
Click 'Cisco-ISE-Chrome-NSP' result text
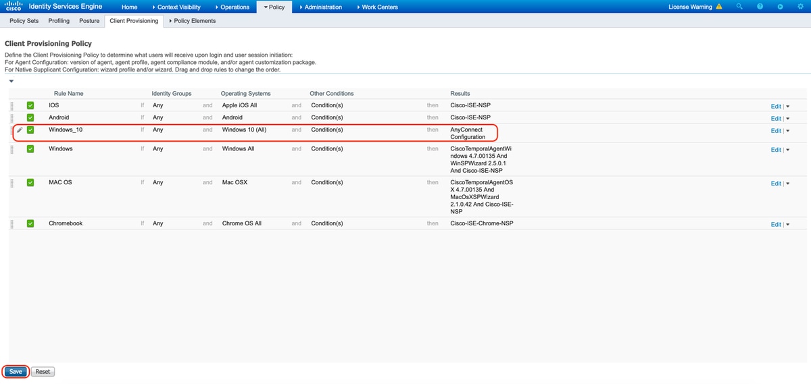tap(482, 223)
